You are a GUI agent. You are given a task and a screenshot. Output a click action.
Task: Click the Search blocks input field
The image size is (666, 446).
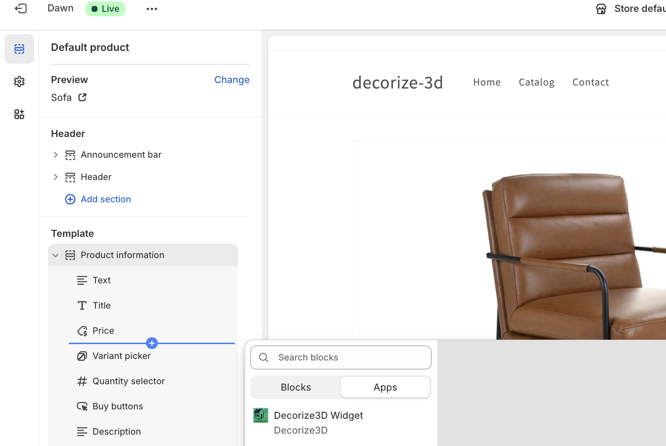(x=346, y=357)
